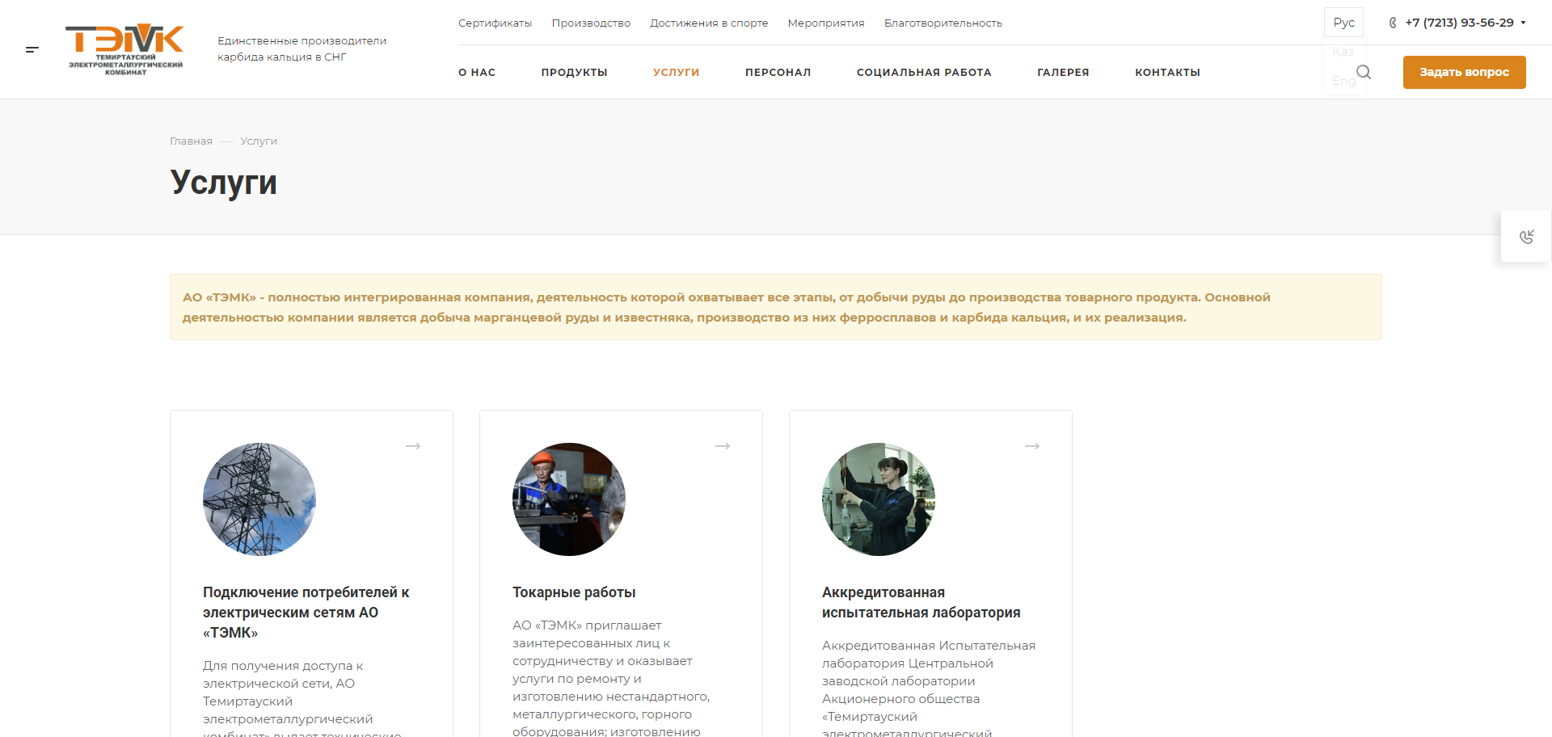Screen dimensions: 1552x737
Task: Go to Главная breadcrumb
Action: click(191, 141)
